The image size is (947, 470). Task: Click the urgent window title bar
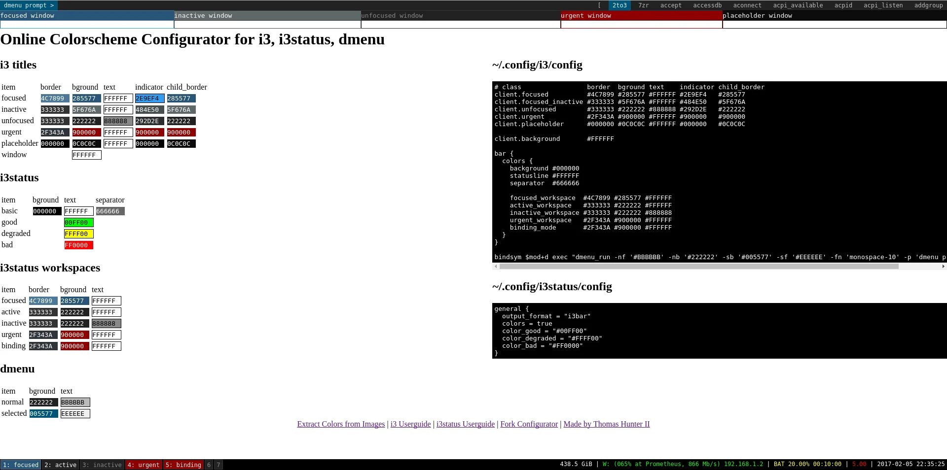641,16
